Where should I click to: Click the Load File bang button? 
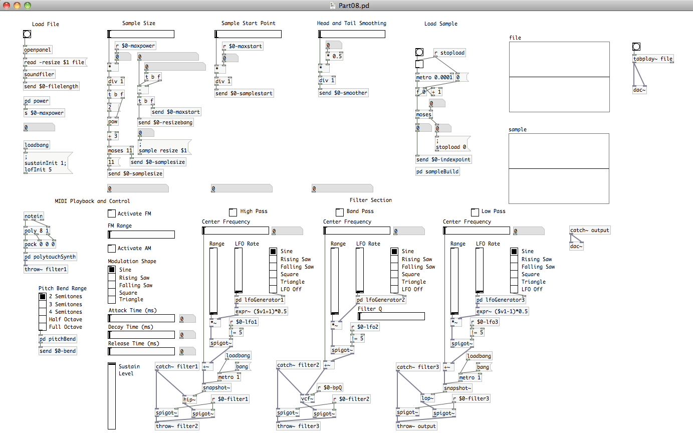(27, 34)
